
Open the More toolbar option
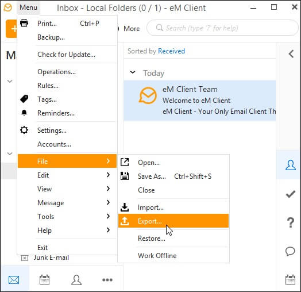132,29
